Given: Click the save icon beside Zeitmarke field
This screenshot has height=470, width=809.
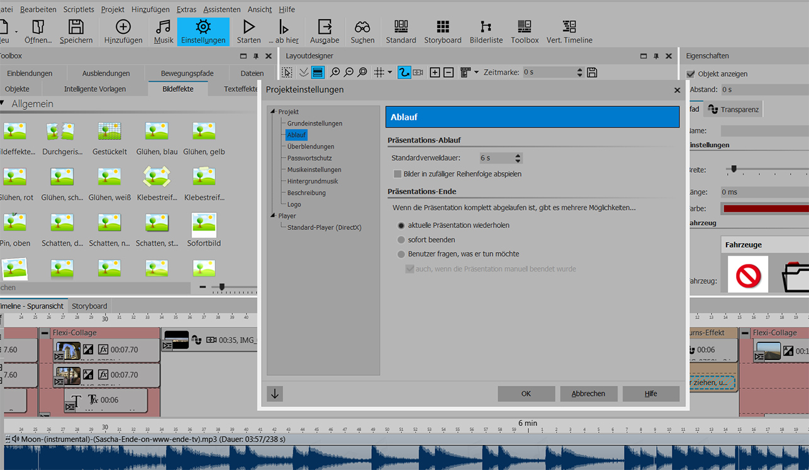Looking at the screenshot, I should point(592,72).
